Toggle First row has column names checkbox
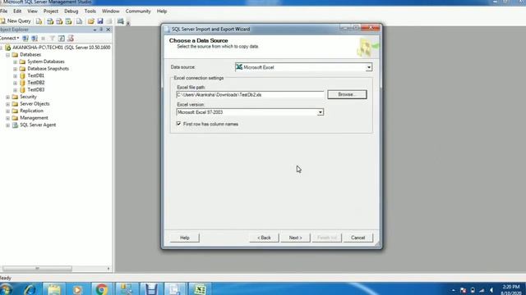The width and height of the screenshot is (526, 295). point(179,124)
